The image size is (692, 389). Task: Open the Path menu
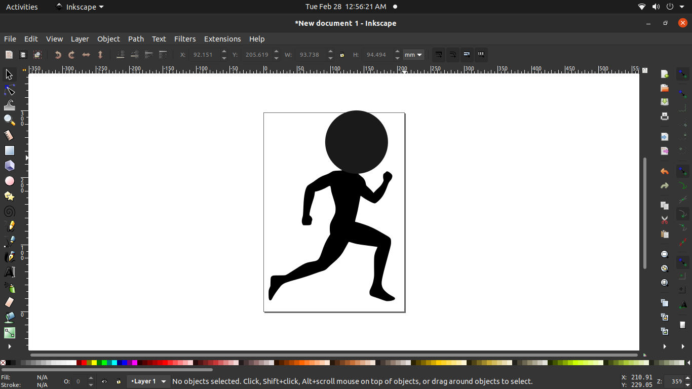[x=136, y=39]
